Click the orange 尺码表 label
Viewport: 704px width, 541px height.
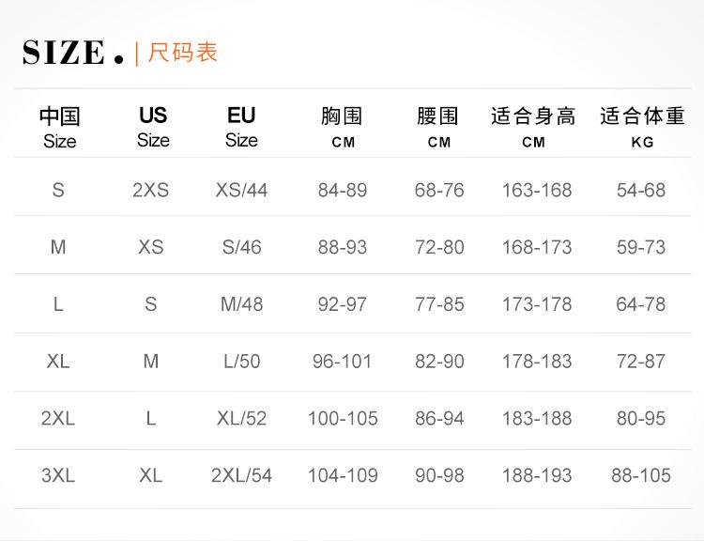click(183, 53)
